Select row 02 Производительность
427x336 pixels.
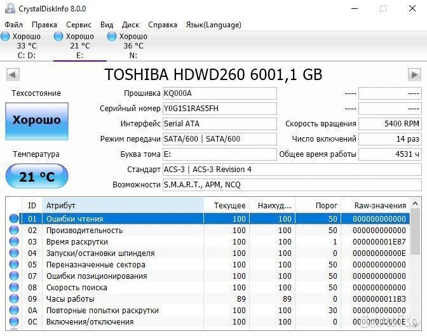[x=208, y=231]
